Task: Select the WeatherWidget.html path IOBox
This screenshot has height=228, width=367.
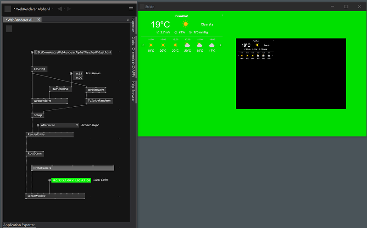Action: point(73,52)
